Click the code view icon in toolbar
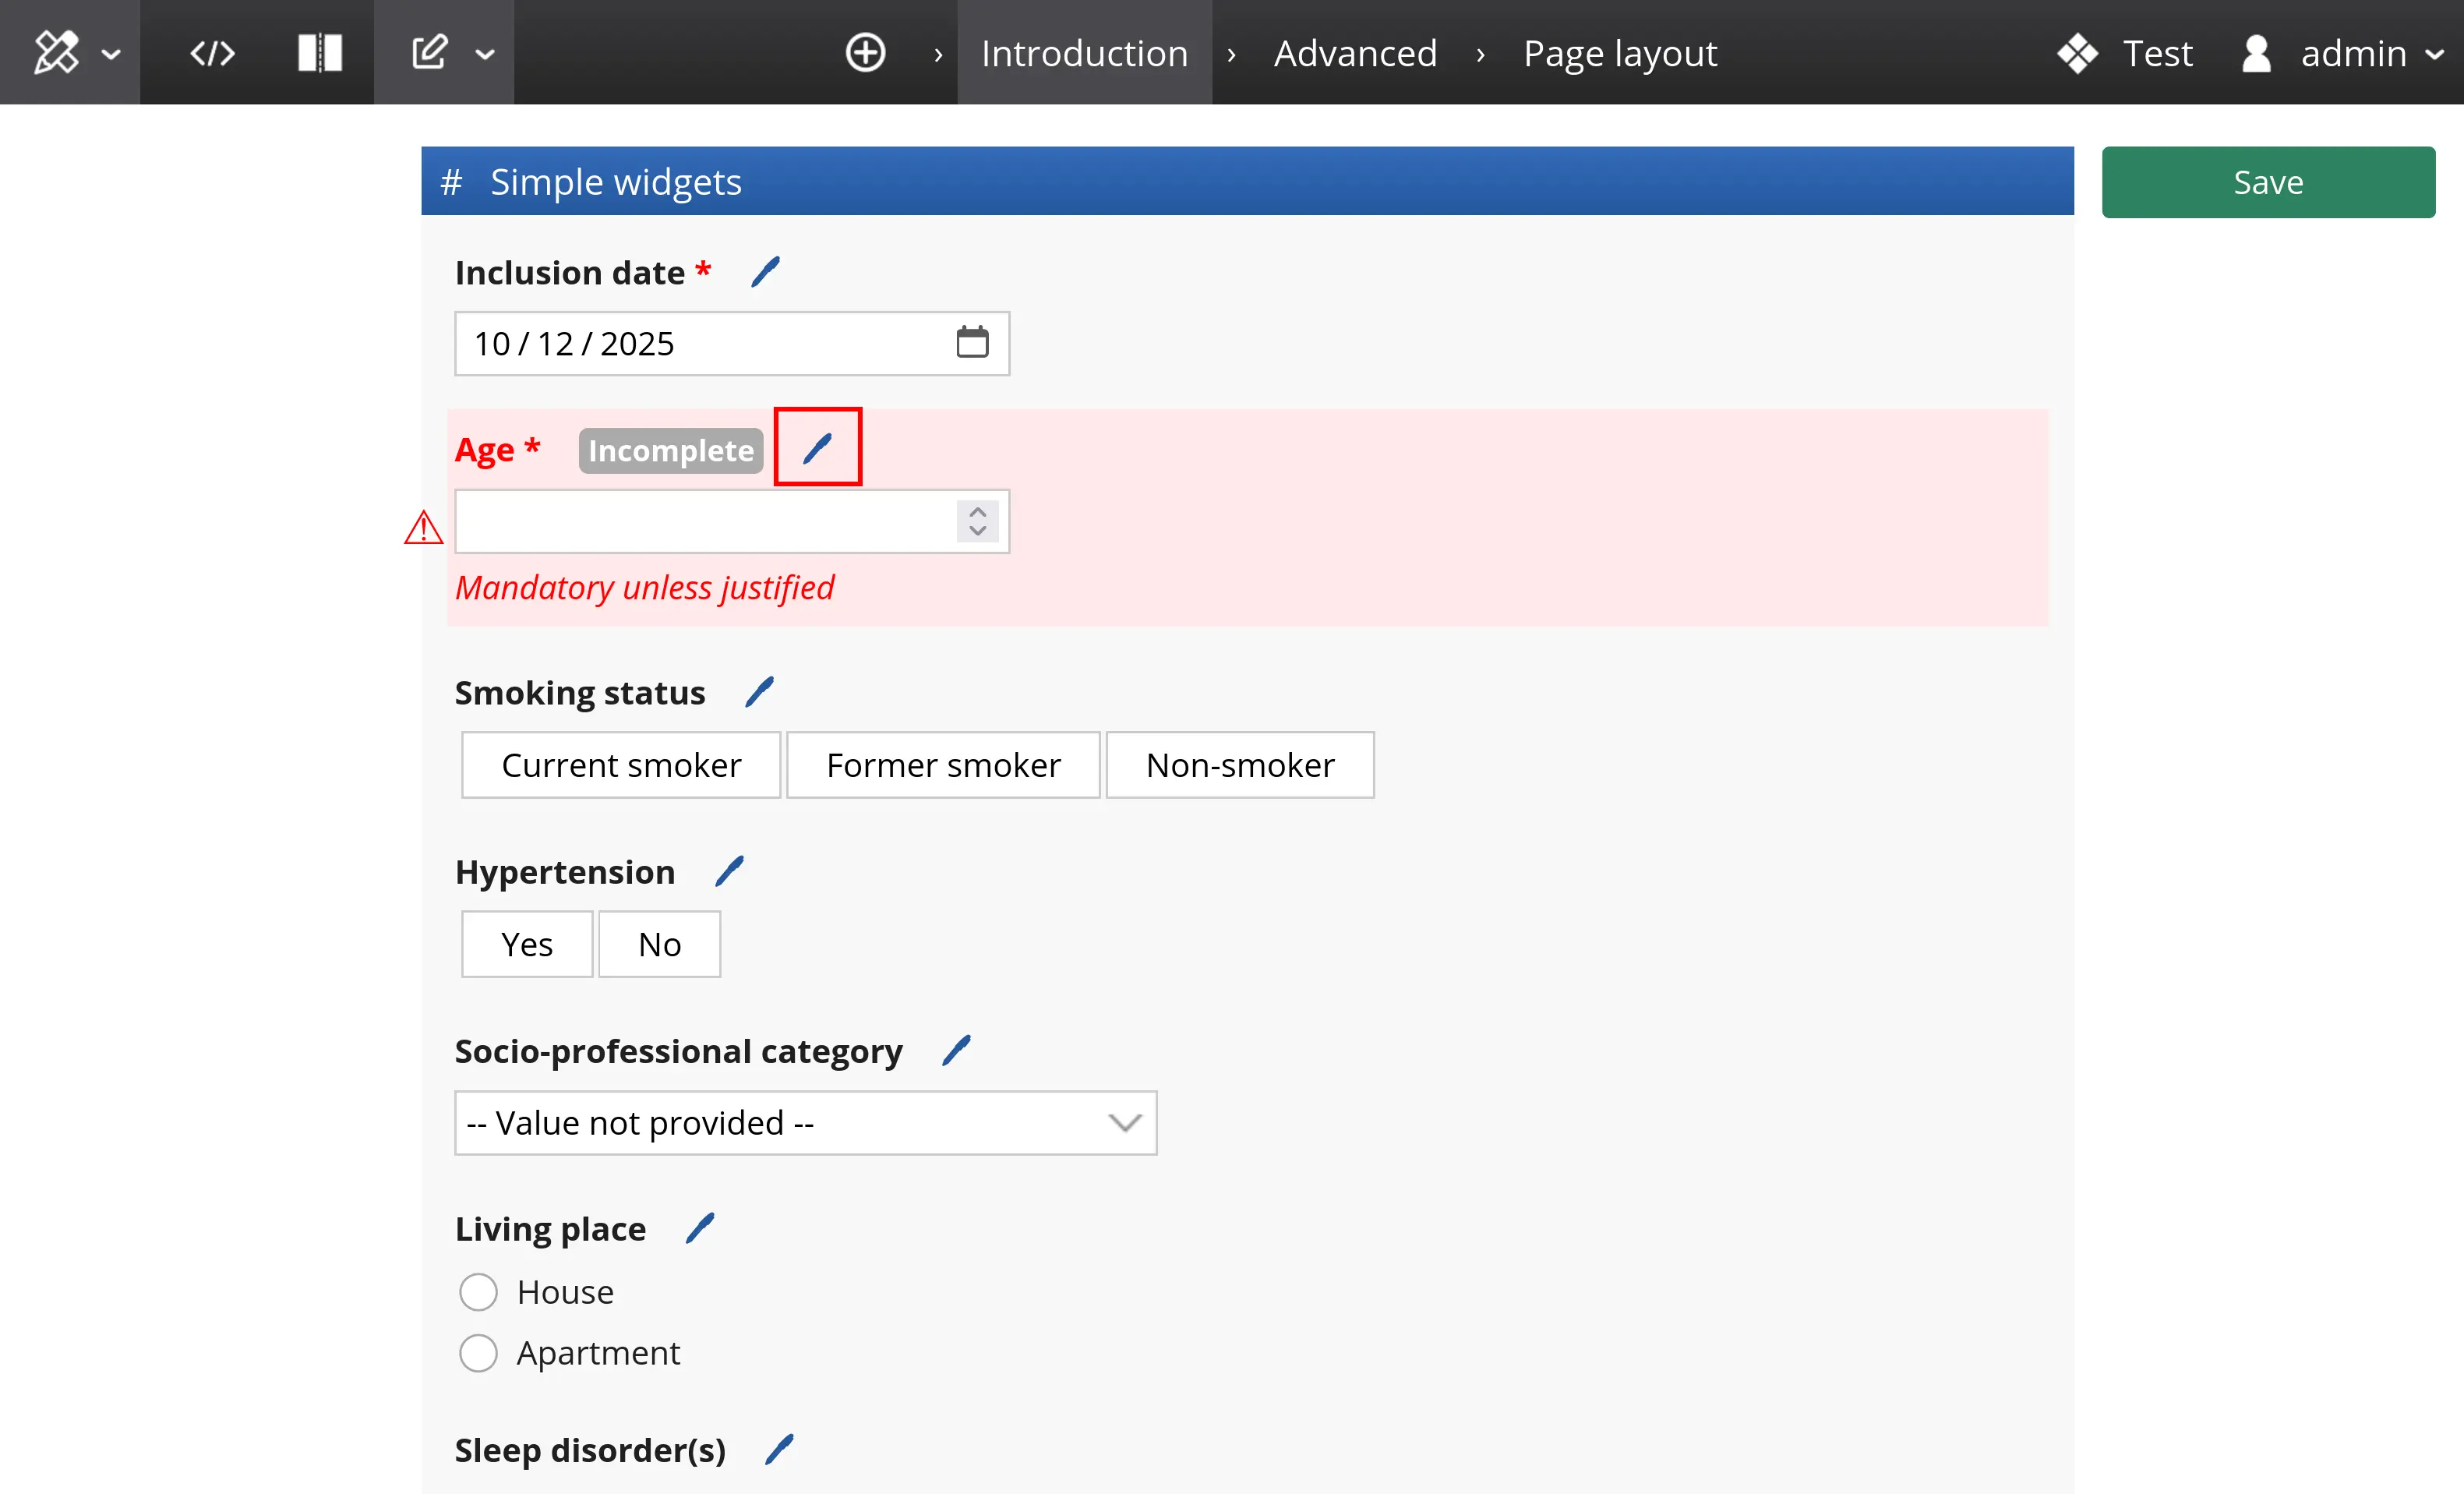Image resolution: width=2464 pixels, height=1494 pixels. coord(212,53)
